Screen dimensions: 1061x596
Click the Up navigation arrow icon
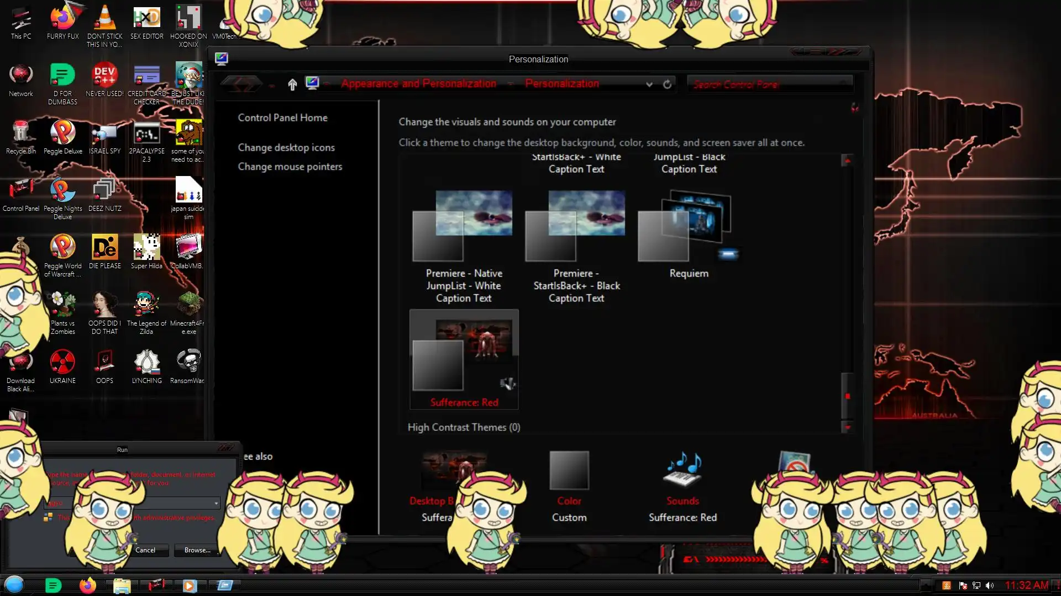coord(292,84)
